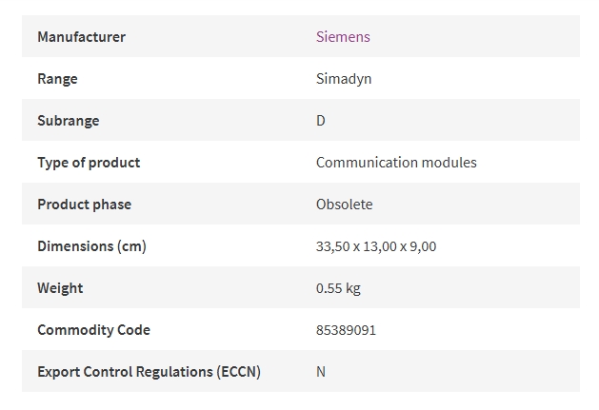
Task: Click the empty area of the Weight row
Action: tap(469, 288)
